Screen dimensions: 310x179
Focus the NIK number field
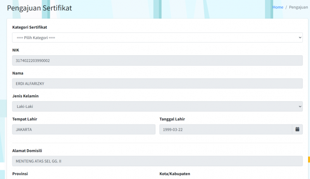(157, 61)
